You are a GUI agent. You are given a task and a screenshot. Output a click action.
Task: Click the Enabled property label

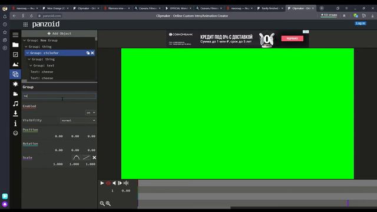pyautogui.click(x=29, y=106)
